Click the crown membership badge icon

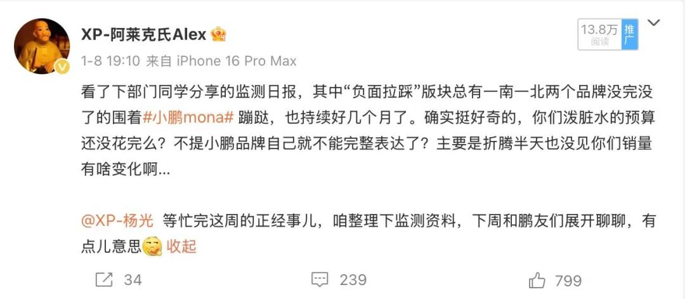coord(218,34)
